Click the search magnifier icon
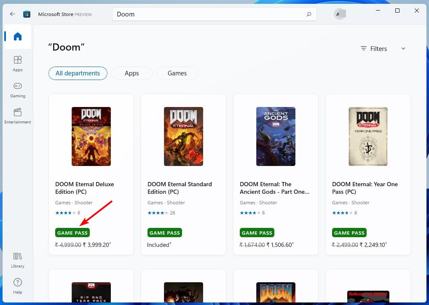 [309, 14]
